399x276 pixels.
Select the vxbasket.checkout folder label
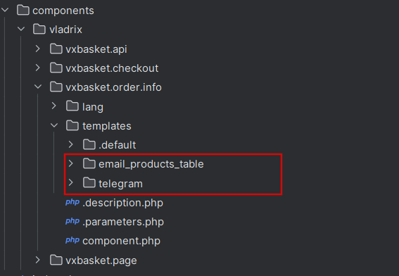(112, 68)
